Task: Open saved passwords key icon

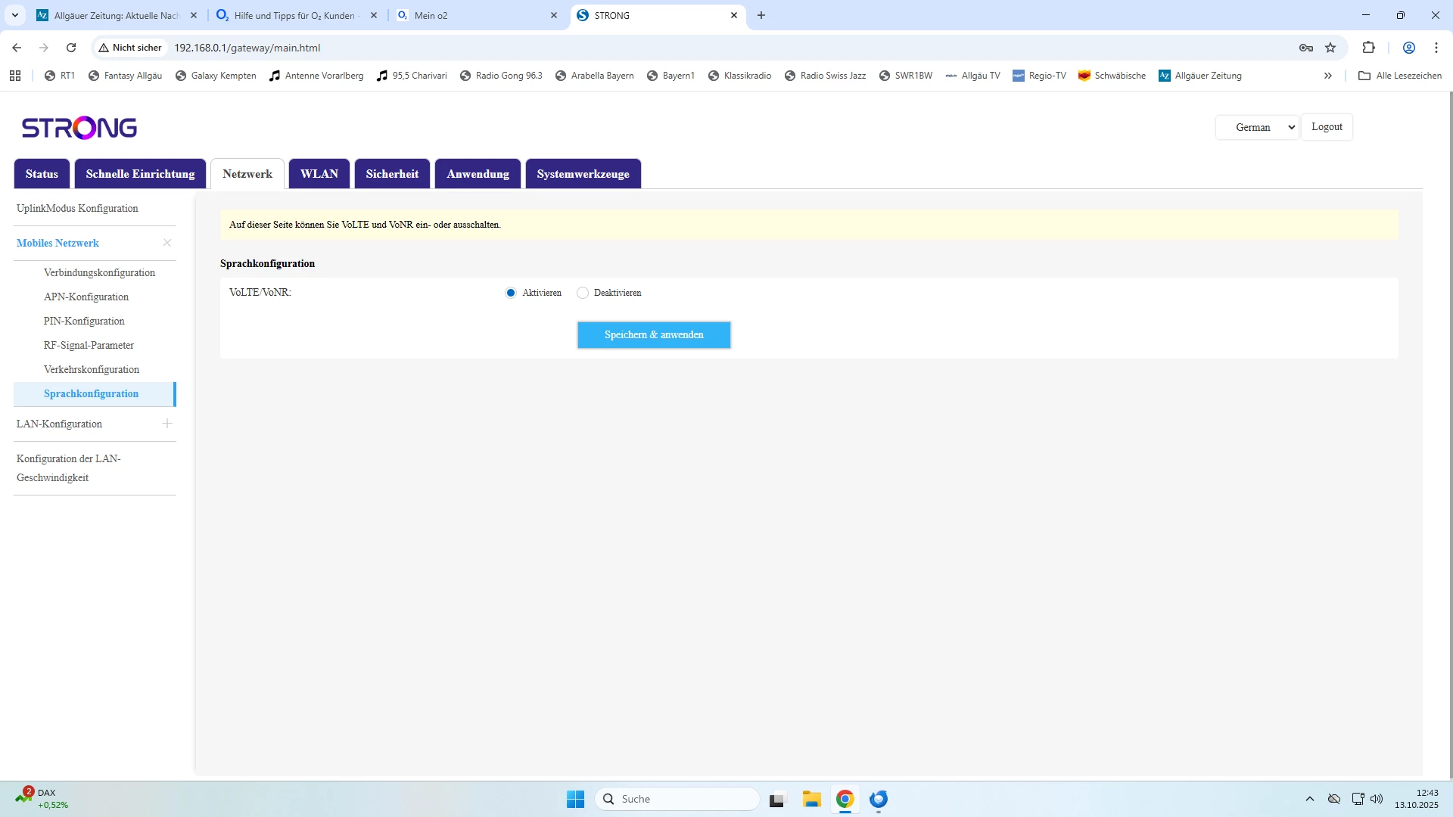Action: [1306, 48]
